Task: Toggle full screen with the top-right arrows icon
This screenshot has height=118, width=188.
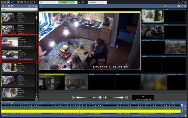Action: 182,2
